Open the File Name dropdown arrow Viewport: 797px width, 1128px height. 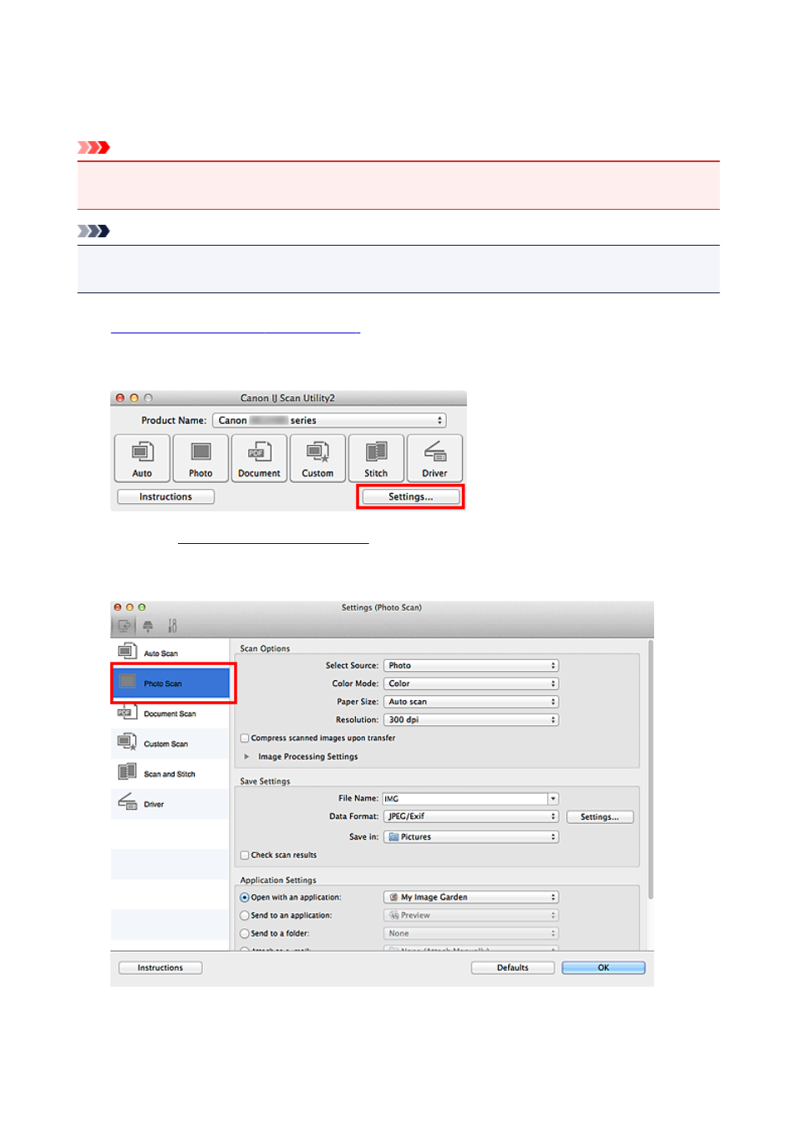[x=553, y=799]
